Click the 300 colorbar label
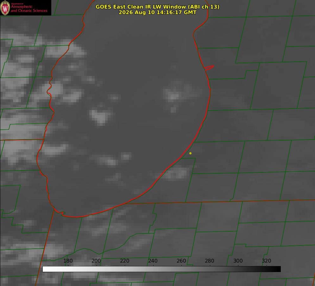 [x=238, y=261]
